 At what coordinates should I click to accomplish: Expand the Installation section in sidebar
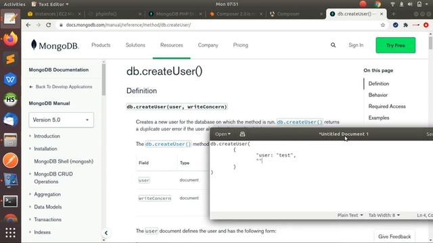click(x=30, y=148)
